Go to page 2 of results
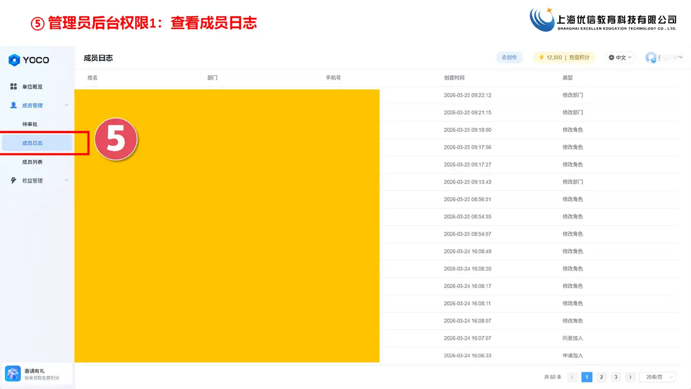Viewport: 691px width, 389px height. [601, 377]
